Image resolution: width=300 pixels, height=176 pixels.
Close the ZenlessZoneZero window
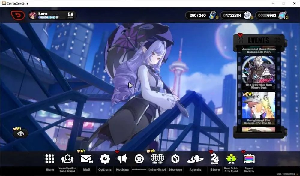point(294,4)
